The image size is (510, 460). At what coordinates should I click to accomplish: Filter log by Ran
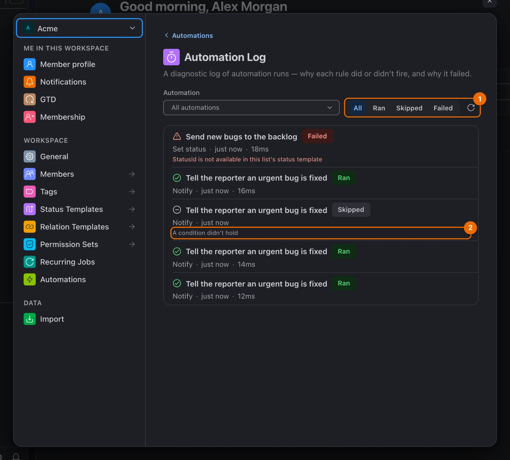pos(379,108)
